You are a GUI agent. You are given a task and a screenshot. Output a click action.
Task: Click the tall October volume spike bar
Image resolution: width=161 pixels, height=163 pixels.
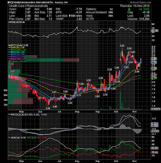point(120,101)
